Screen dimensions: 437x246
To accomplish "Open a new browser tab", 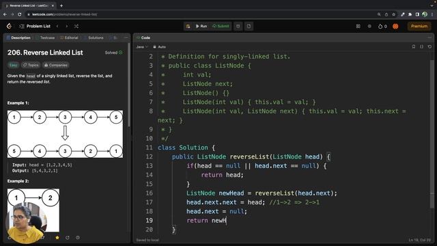I will [61, 5].
